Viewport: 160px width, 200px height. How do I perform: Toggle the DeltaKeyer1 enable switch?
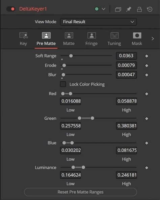pos(11,9)
